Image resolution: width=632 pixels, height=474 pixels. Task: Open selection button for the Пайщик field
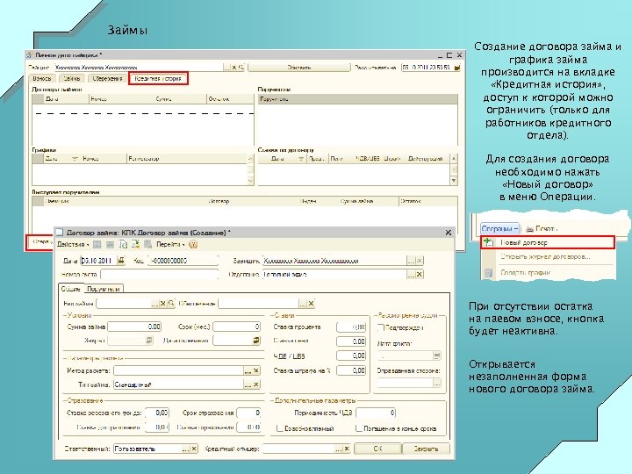pos(227,68)
